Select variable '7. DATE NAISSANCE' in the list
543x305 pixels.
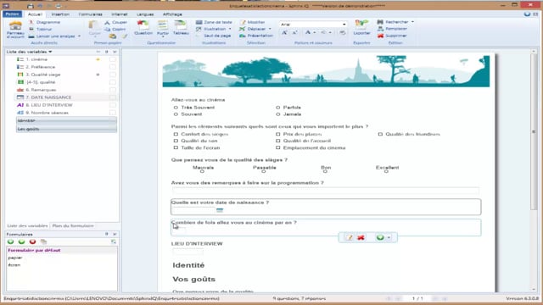pos(65,97)
